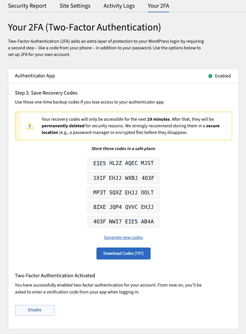Click the recovery code starting with EIE5 HL2Z
246x334 pixels.
coord(123,163)
